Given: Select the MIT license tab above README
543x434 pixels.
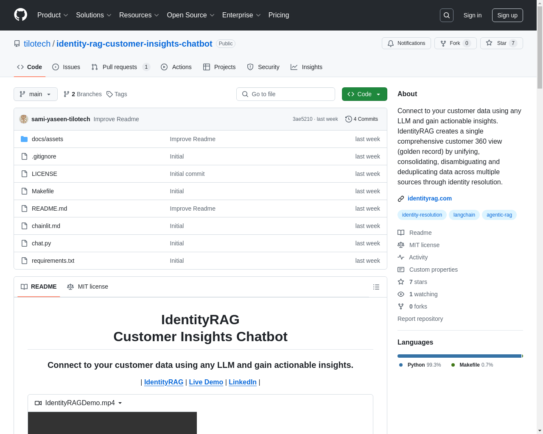Looking at the screenshot, I should coord(87,287).
